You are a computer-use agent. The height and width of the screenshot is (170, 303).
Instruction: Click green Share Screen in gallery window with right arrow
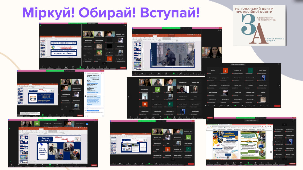(235, 106)
